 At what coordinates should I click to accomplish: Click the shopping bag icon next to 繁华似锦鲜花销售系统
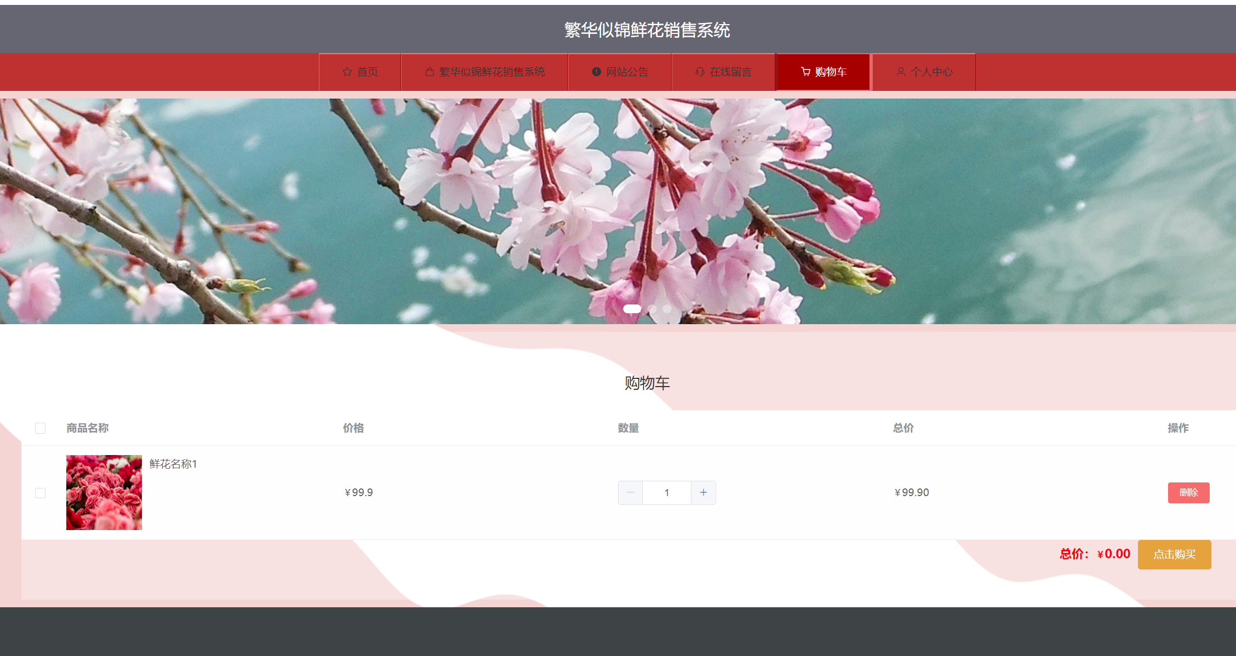[429, 71]
